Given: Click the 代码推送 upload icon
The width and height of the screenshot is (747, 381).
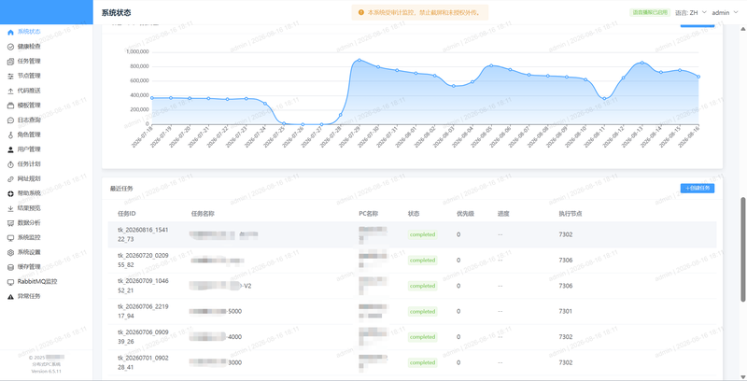Looking at the screenshot, I should pos(10,91).
